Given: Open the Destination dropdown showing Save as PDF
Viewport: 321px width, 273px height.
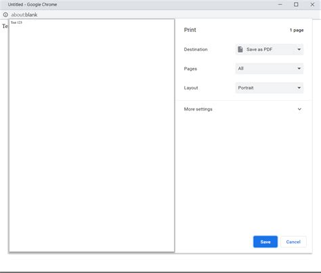Looking at the screenshot, I should point(270,49).
